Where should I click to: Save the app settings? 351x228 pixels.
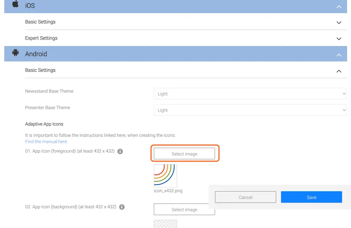pyautogui.click(x=311, y=197)
